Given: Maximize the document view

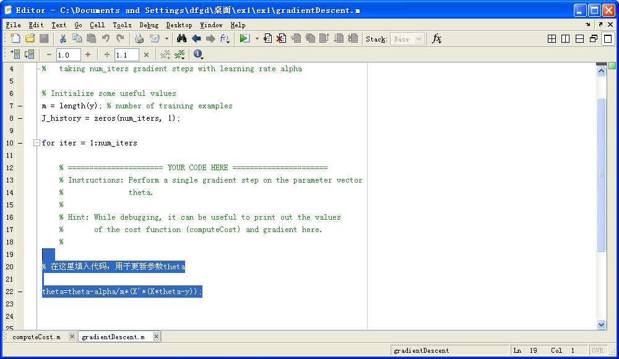Looking at the screenshot, I should (x=608, y=39).
